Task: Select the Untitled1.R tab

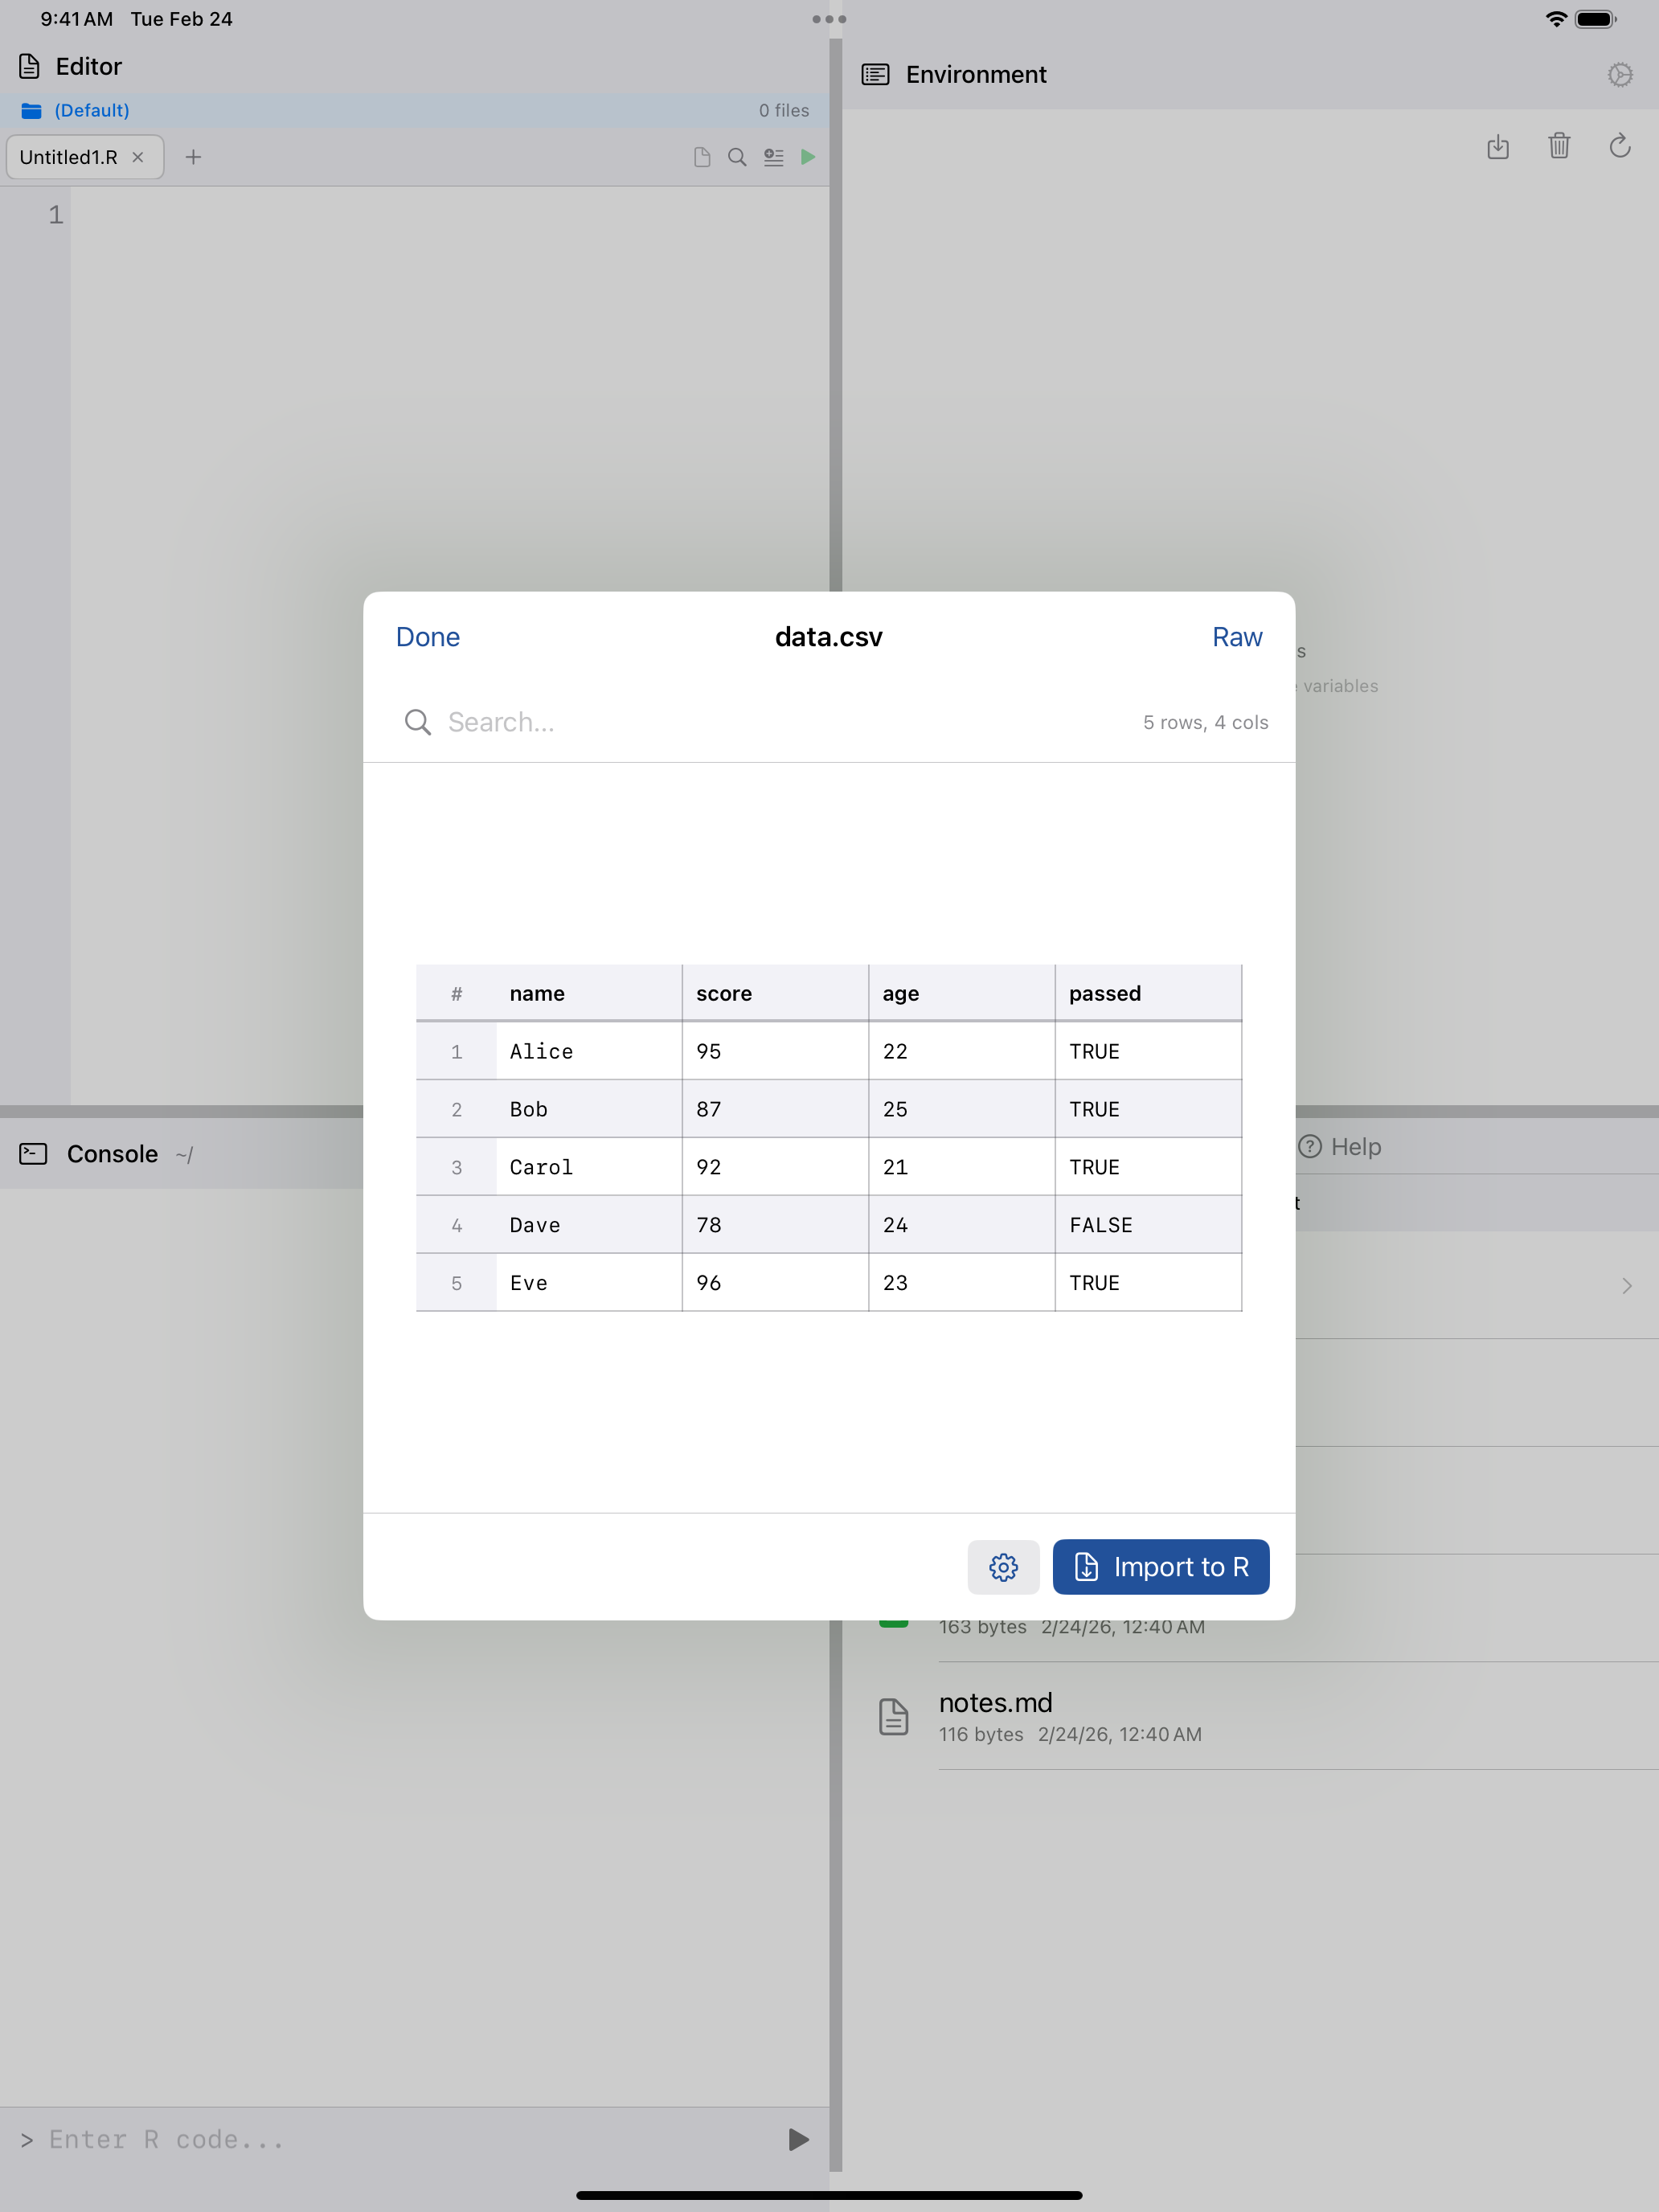Action: 68,157
